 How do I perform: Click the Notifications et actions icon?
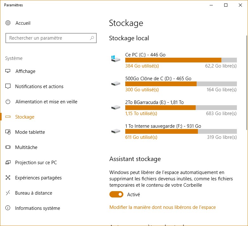(x=8, y=87)
